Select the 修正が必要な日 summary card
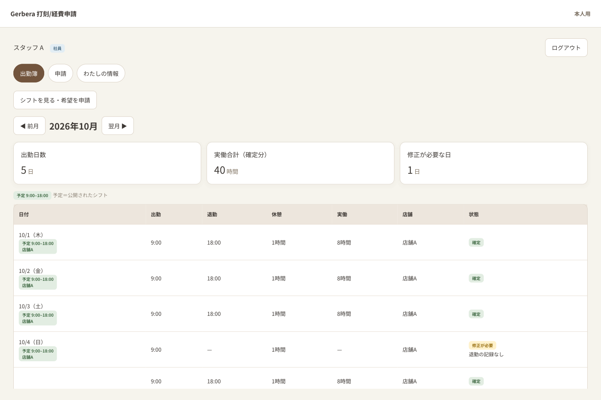601x400 pixels. pos(494,163)
